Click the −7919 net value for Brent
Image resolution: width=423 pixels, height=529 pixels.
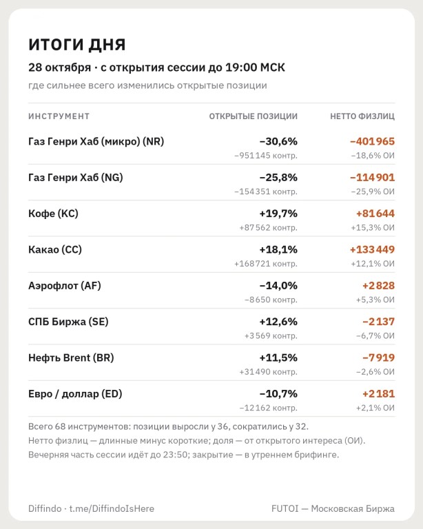click(378, 357)
